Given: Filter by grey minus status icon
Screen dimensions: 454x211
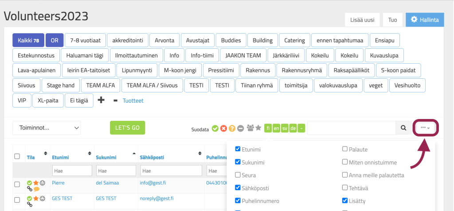Looking at the screenshot, I should pos(240,128).
